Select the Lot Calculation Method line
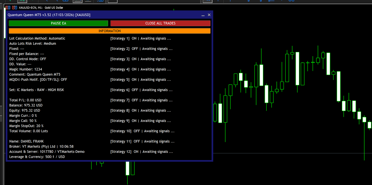This screenshot has height=185, width=372. click(37, 38)
